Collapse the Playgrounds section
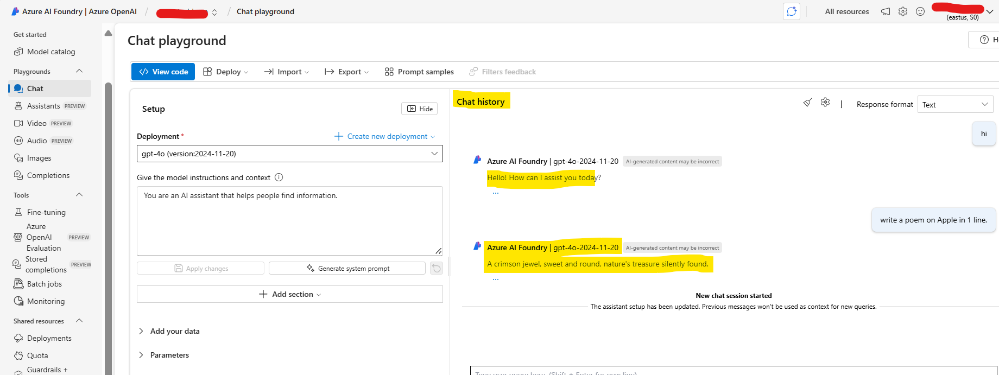 (x=79, y=71)
